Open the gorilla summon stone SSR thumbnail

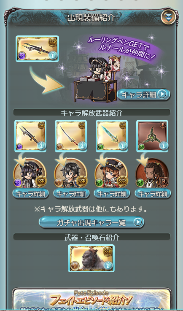pyautogui.click(x=91, y=258)
